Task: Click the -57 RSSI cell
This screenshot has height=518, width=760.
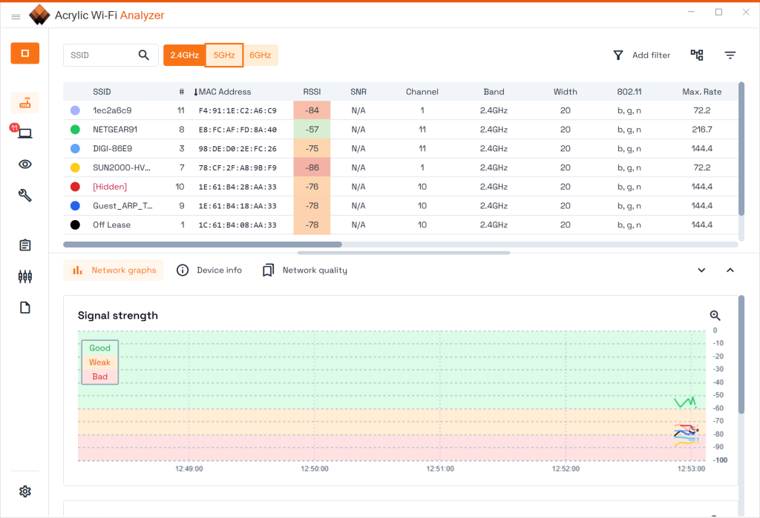Action: pyautogui.click(x=312, y=129)
